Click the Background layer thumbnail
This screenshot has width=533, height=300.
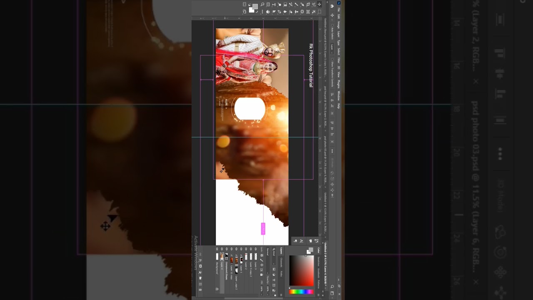pos(217,256)
